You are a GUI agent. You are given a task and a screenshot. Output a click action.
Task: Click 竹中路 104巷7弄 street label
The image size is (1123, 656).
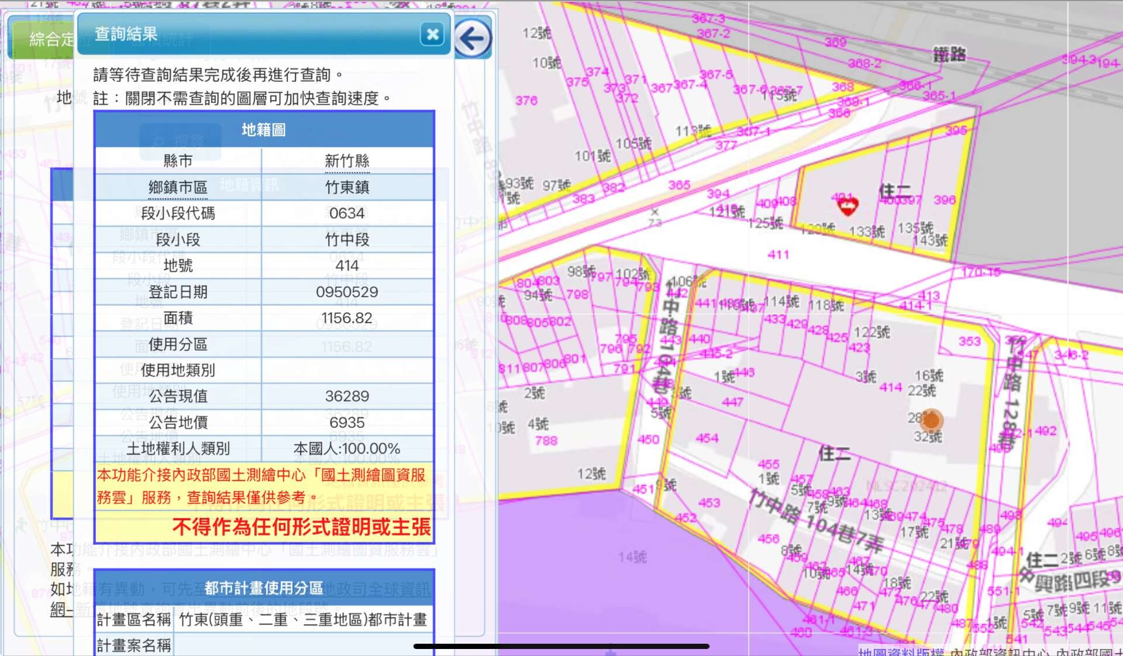click(x=817, y=520)
